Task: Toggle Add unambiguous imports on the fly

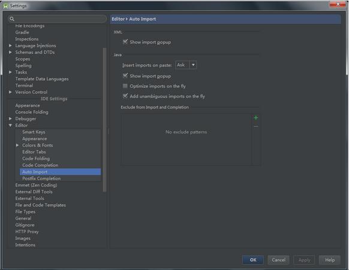Action: pos(125,96)
